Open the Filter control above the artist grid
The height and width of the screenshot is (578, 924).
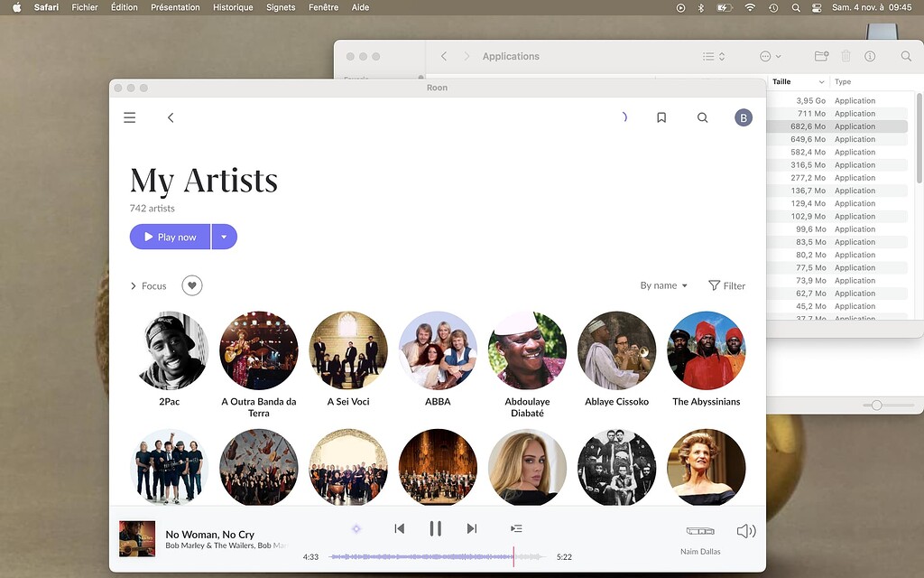[727, 285]
